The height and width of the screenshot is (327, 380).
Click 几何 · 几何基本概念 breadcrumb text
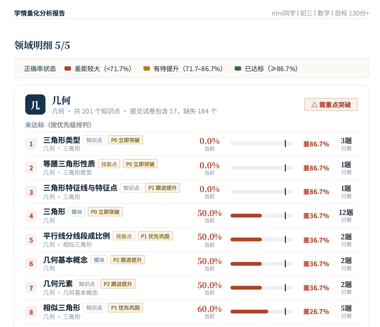(70, 293)
